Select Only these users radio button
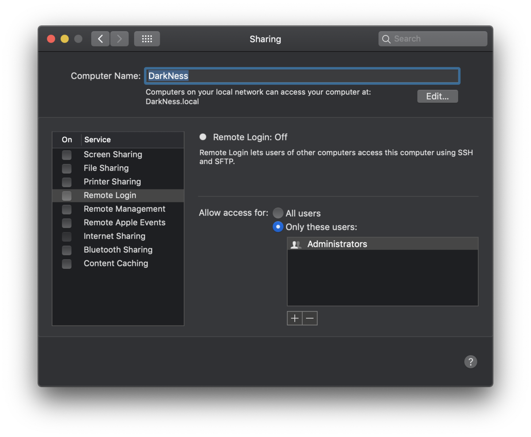This screenshot has height=437, width=531. (x=278, y=227)
